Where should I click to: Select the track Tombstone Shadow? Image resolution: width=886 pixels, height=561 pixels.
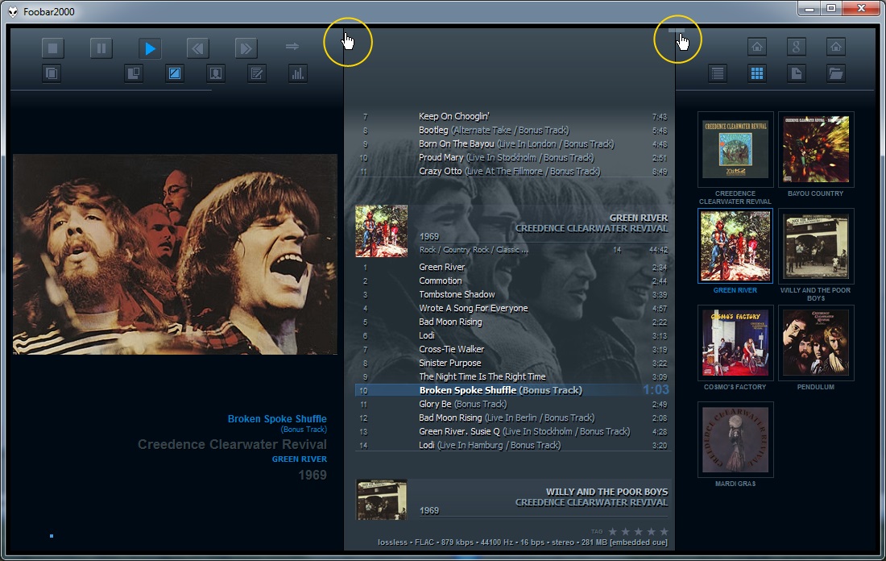[x=457, y=294]
